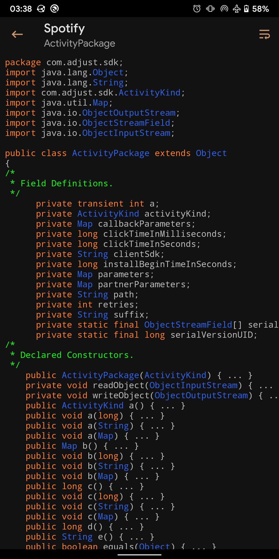This screenshot has width=279, height=559.
Task: Expand 'public void a(long)' method
Action: 95,416
